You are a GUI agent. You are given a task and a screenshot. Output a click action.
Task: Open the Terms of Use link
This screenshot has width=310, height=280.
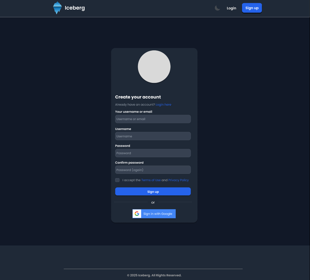[x=151, y=180]
